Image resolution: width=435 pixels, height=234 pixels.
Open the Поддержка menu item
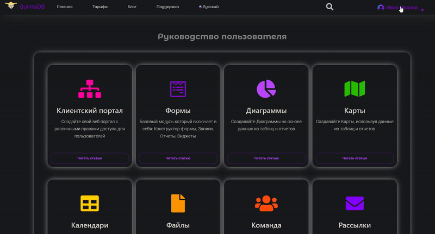point(167,7)
